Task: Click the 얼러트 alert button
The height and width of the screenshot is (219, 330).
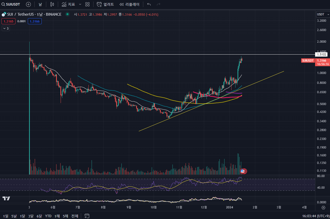Action: [x=105, y=4]
